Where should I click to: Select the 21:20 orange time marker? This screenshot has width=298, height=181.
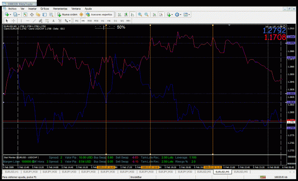tap(213, 167)
